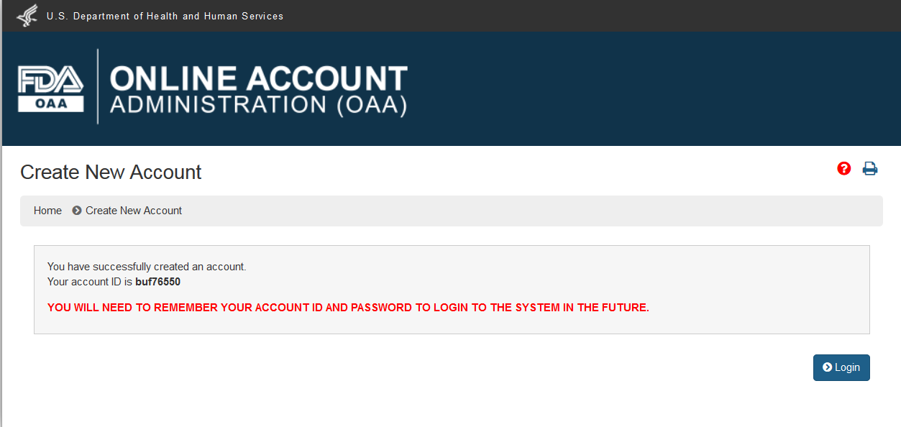Select Create New Account breadcrumb item
The width and height of the screenshot is (901, 427).
pos(134,211)
